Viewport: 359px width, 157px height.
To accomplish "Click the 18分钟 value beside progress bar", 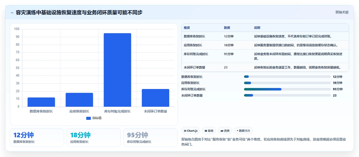I will [x=337, y=83].
